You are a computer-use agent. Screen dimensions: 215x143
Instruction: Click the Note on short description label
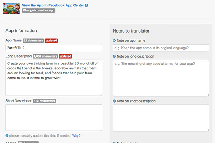pos(136,101)
